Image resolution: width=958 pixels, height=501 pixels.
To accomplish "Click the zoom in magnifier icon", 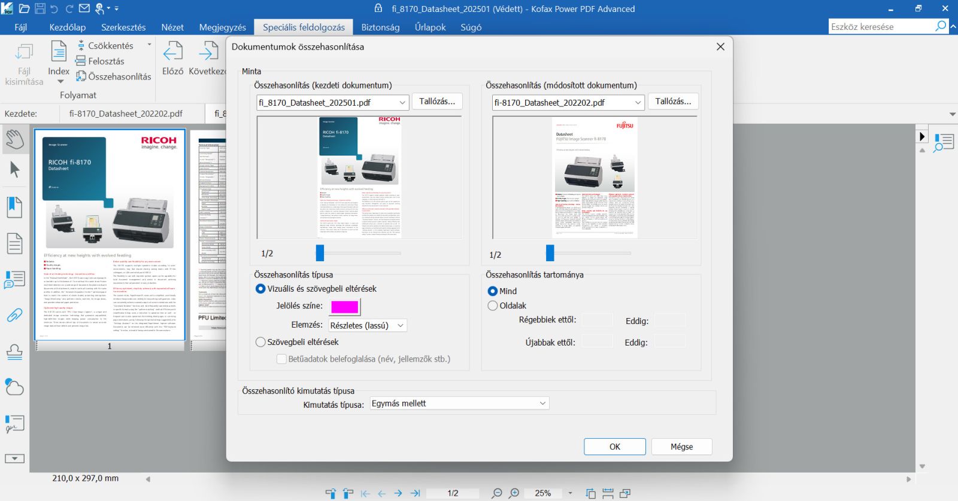I will tap(514, 493).
